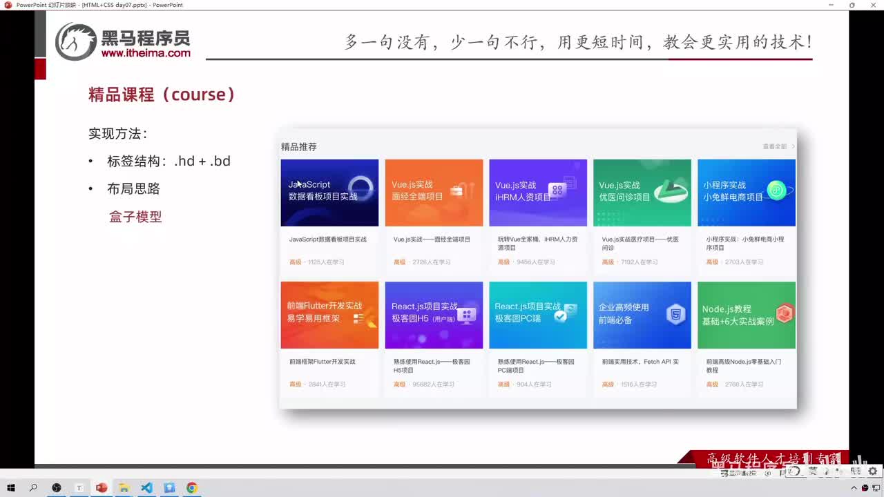Click the 黑马程序员 horse logo
884x497 pixels.
point(76,41)
